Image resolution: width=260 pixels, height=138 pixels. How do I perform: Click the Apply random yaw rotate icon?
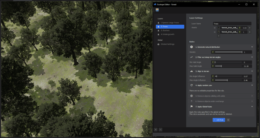click(x=191, y=85)
